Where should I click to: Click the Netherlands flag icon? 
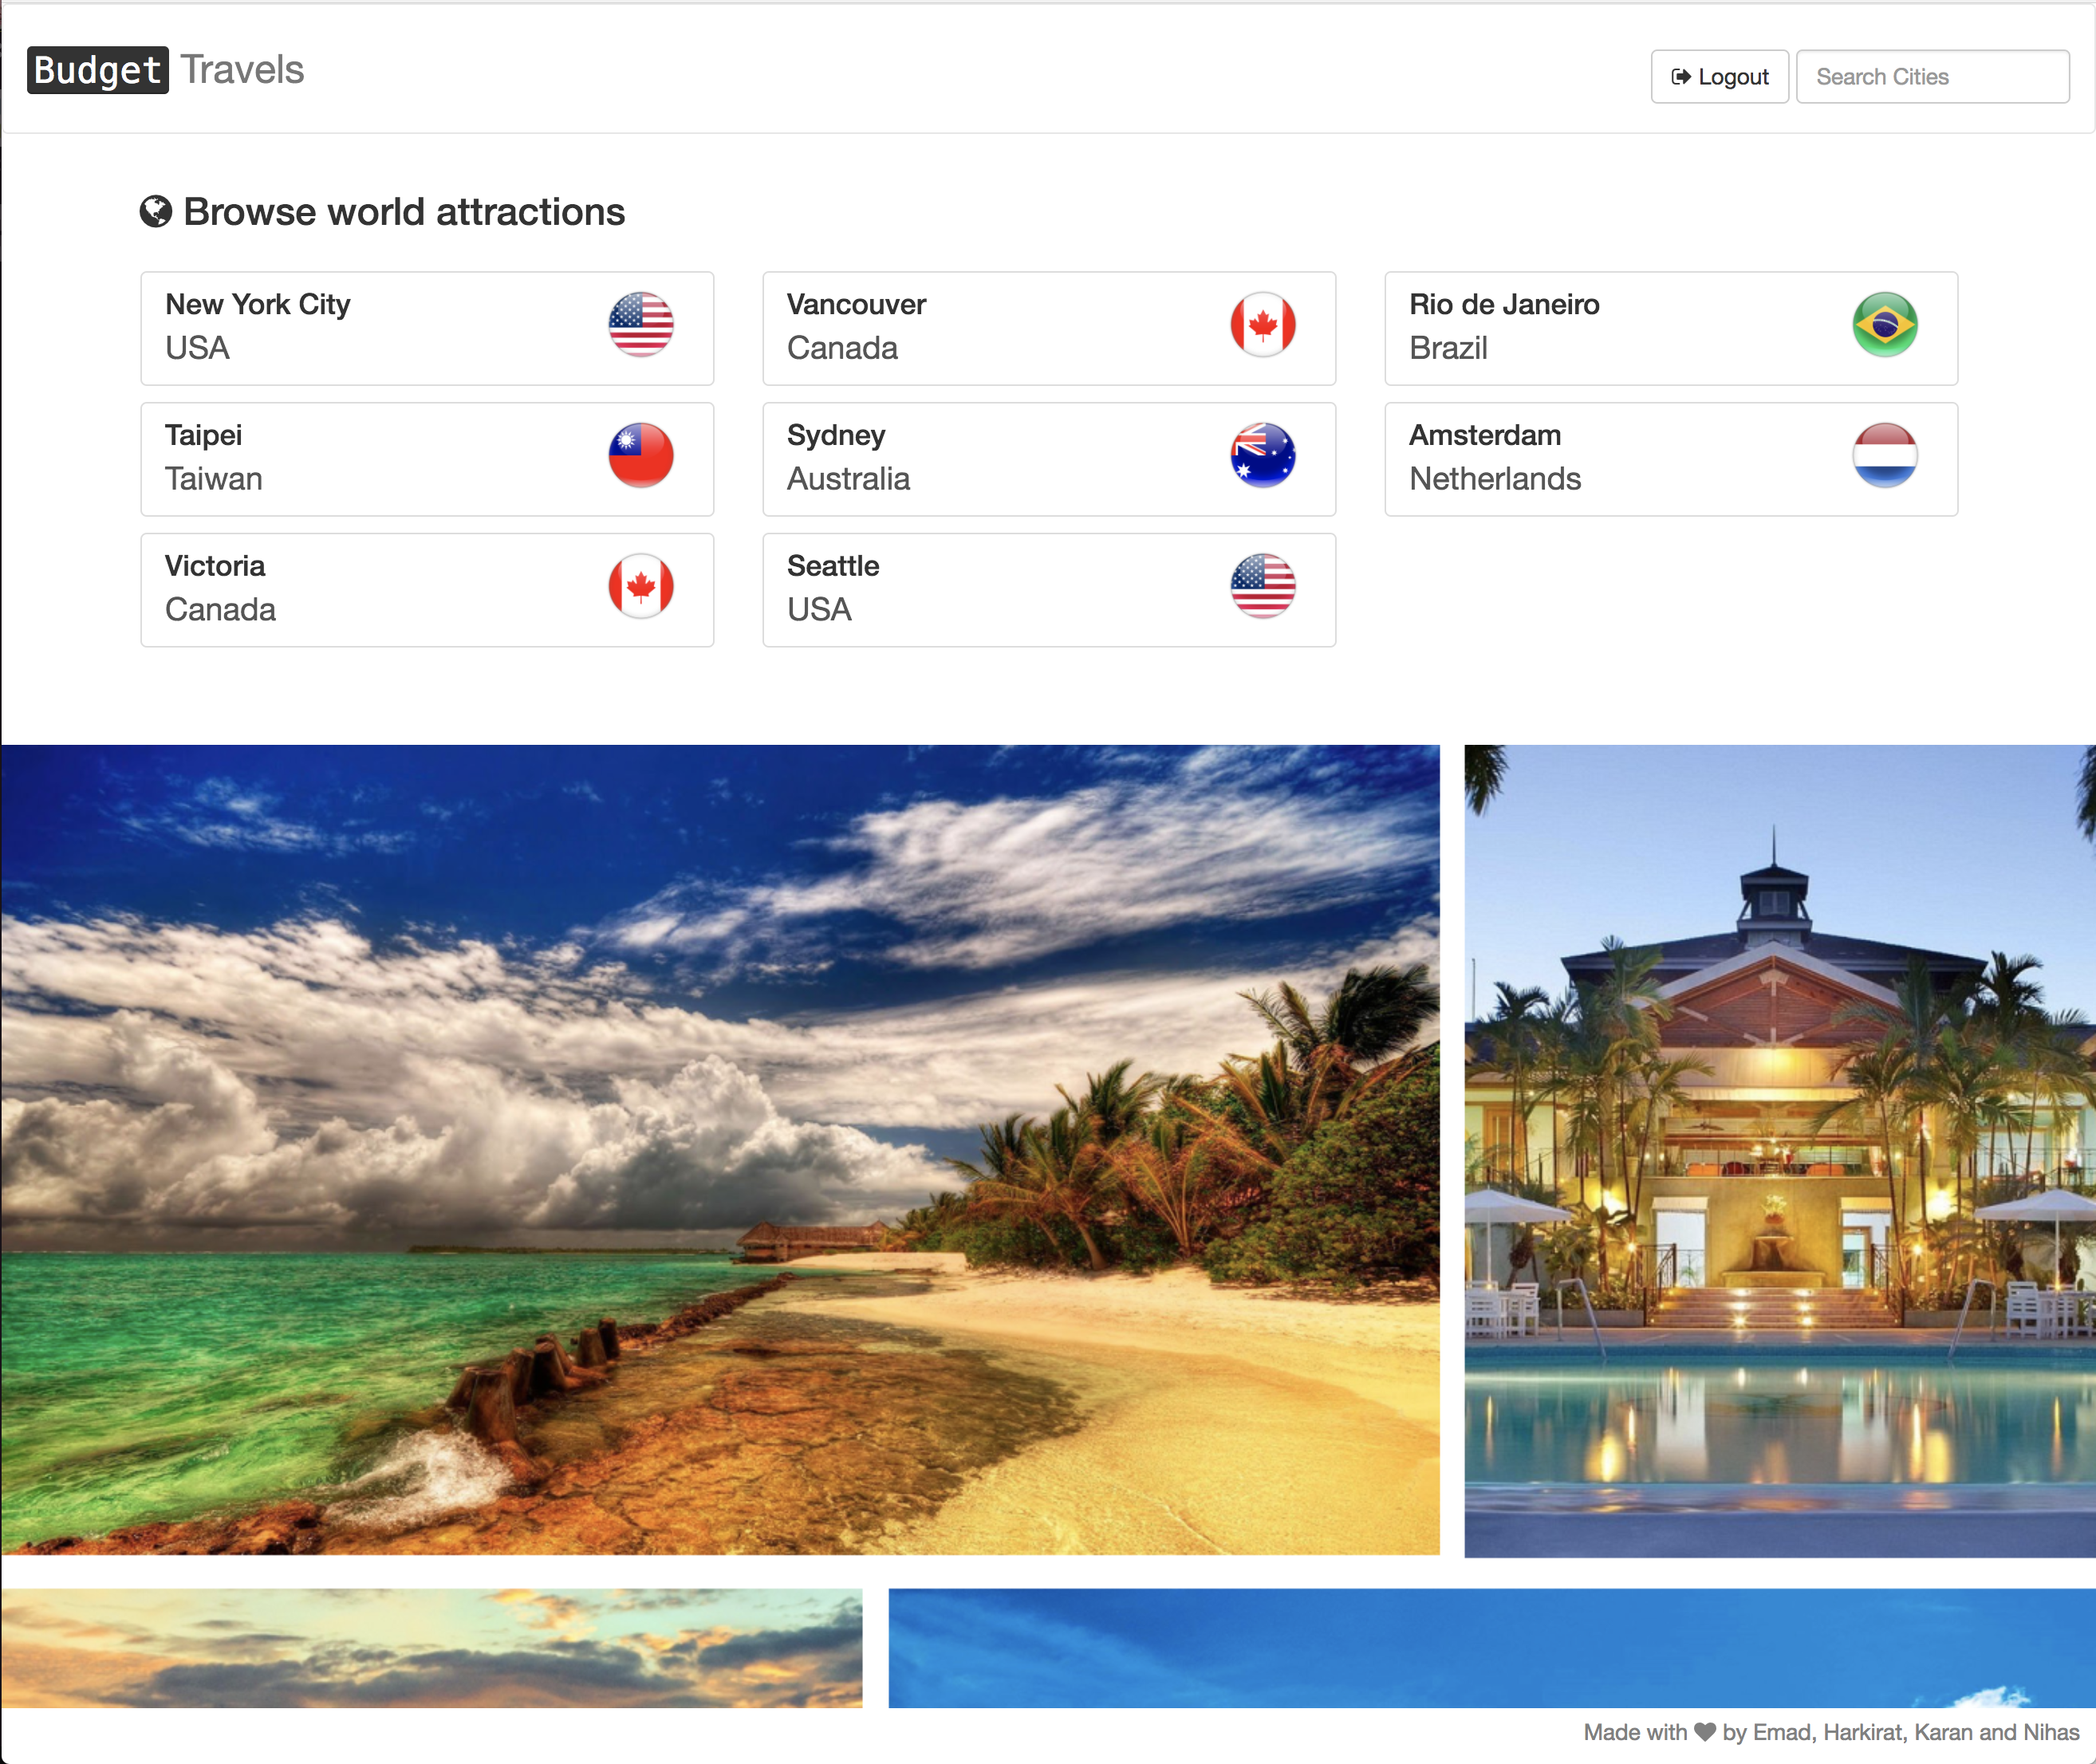click(x=1885, y=456)
